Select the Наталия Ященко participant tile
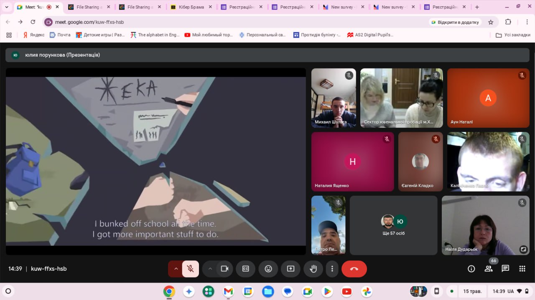The width and height of the screenshot is (535, 300). coord(352,162)
